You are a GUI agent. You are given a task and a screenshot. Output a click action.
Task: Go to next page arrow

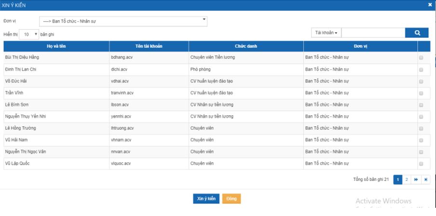click(416, 179)
